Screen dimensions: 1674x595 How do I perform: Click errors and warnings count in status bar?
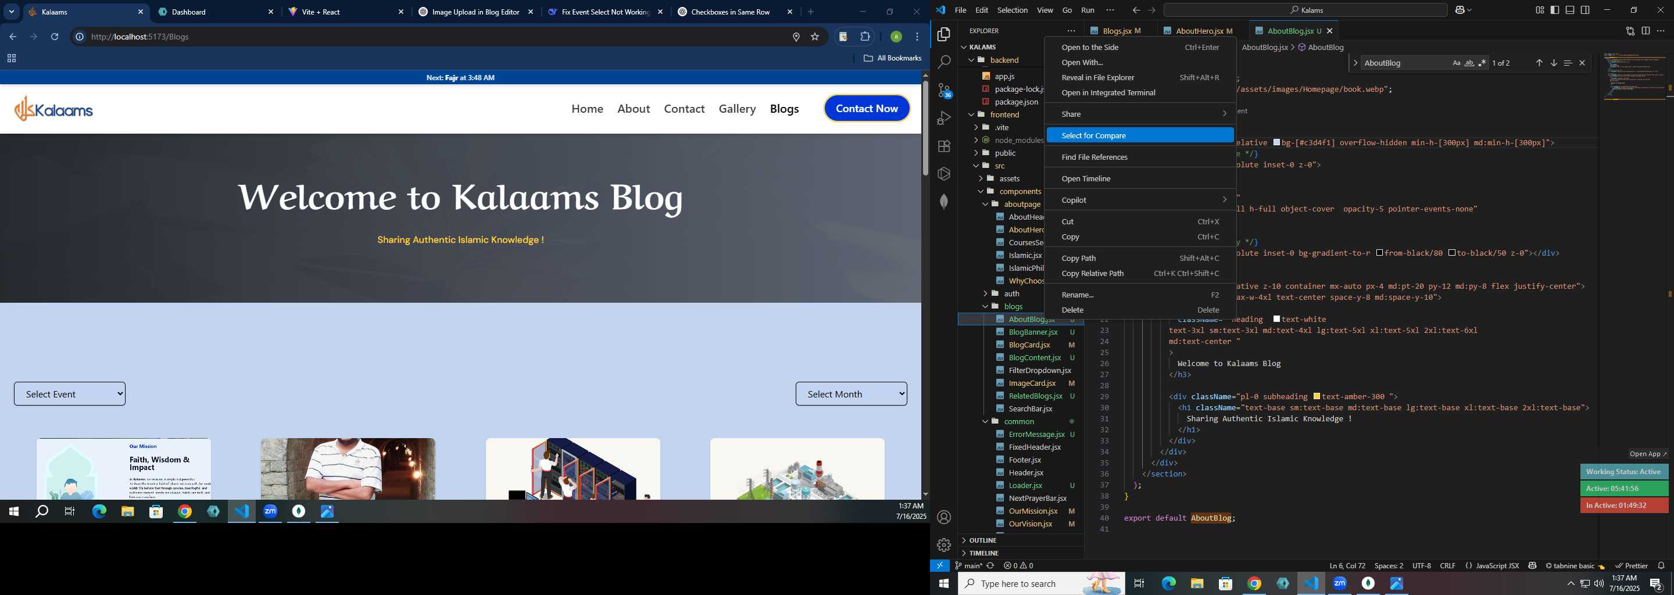coord(1018,566)
